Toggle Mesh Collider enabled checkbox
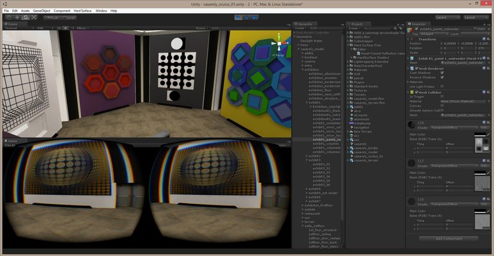This screenshot has width=494, height=256. pyautogui.click(x=416, y=92)
